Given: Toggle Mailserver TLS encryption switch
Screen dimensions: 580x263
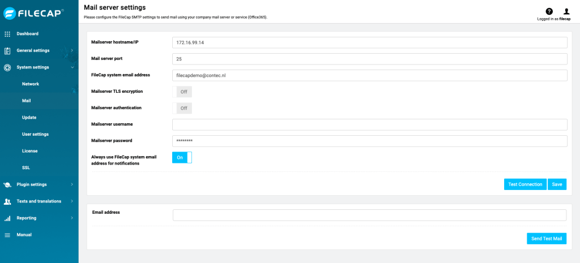Looking at the screenshot, I should click(182, 92).
